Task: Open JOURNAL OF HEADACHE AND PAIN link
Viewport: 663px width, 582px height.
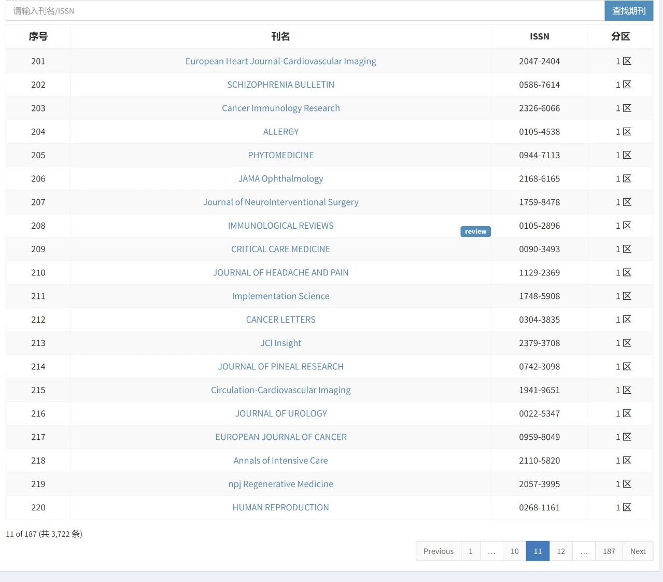Action: click(280, 272)
